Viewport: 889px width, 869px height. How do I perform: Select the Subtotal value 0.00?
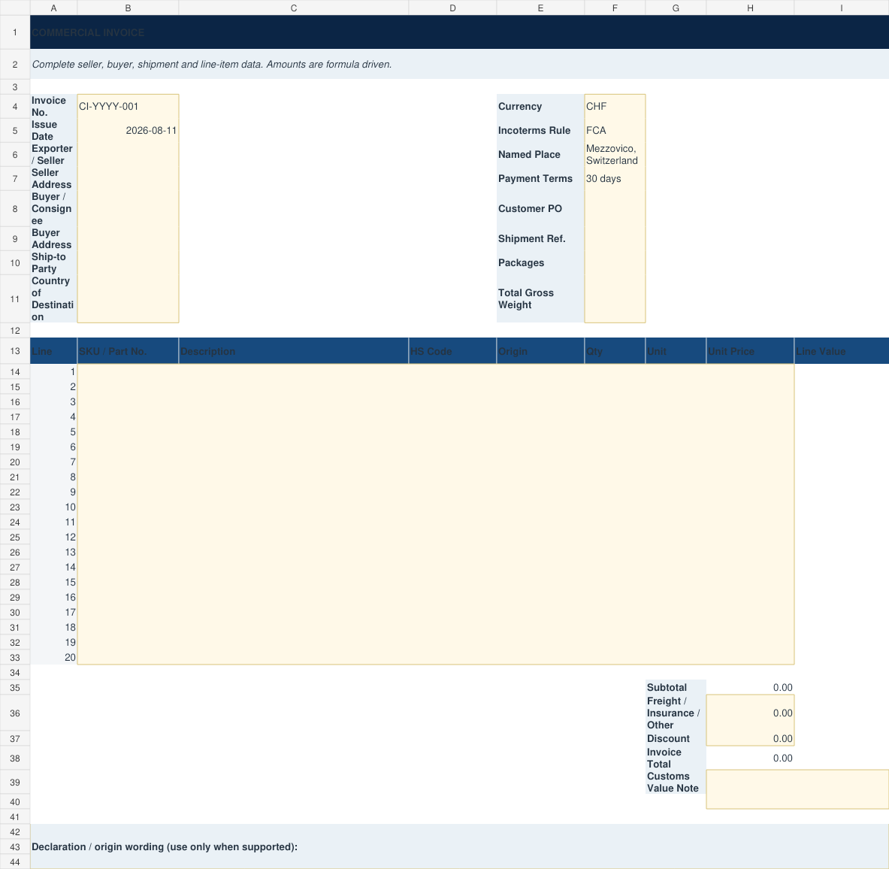[750, 688]
